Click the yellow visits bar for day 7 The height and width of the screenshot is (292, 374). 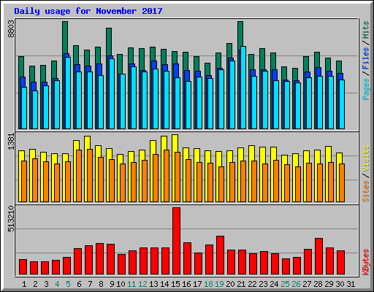[x=87, y=142]
